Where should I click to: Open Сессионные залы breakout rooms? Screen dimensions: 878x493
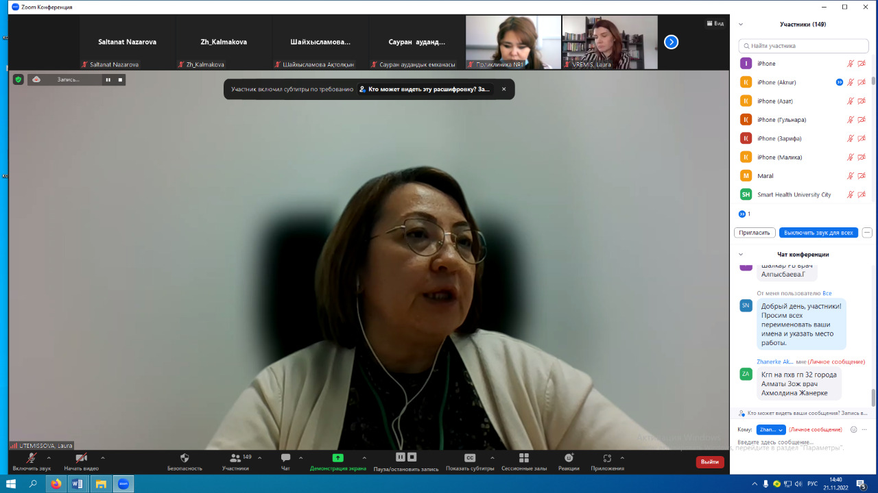pos(524,458)
